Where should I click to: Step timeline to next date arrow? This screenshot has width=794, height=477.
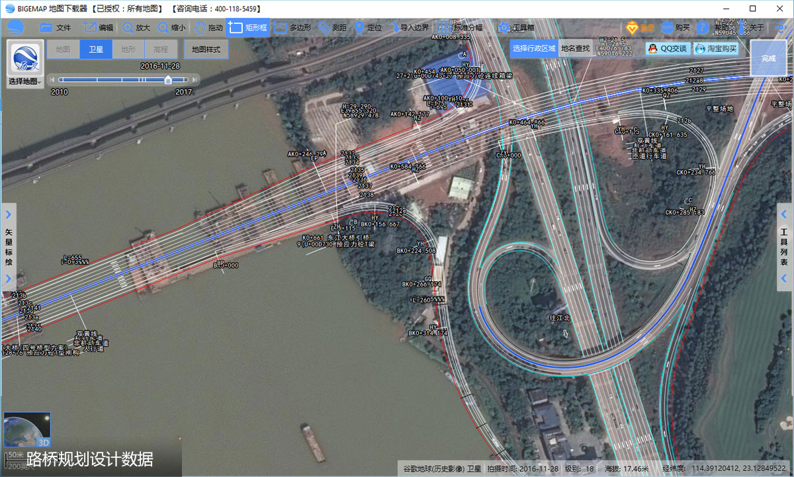[195, 80]
